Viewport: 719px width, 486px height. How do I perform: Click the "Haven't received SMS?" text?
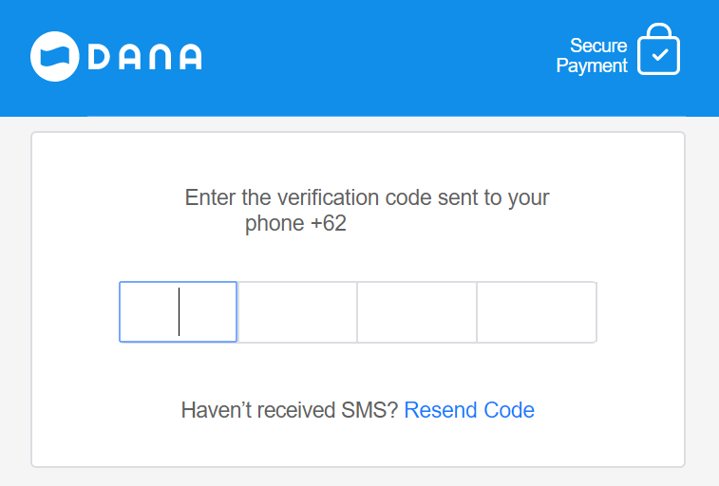[289, 410]
